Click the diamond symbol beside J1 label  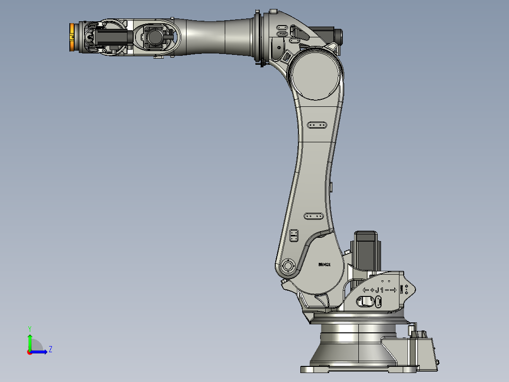pos(373,289)
